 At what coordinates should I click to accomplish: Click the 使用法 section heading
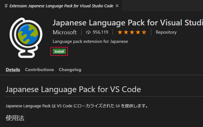point(15,118)
